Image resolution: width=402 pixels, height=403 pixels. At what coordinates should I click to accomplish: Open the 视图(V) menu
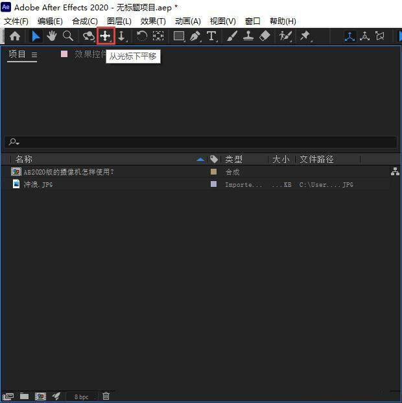click(x=222, y=21)
